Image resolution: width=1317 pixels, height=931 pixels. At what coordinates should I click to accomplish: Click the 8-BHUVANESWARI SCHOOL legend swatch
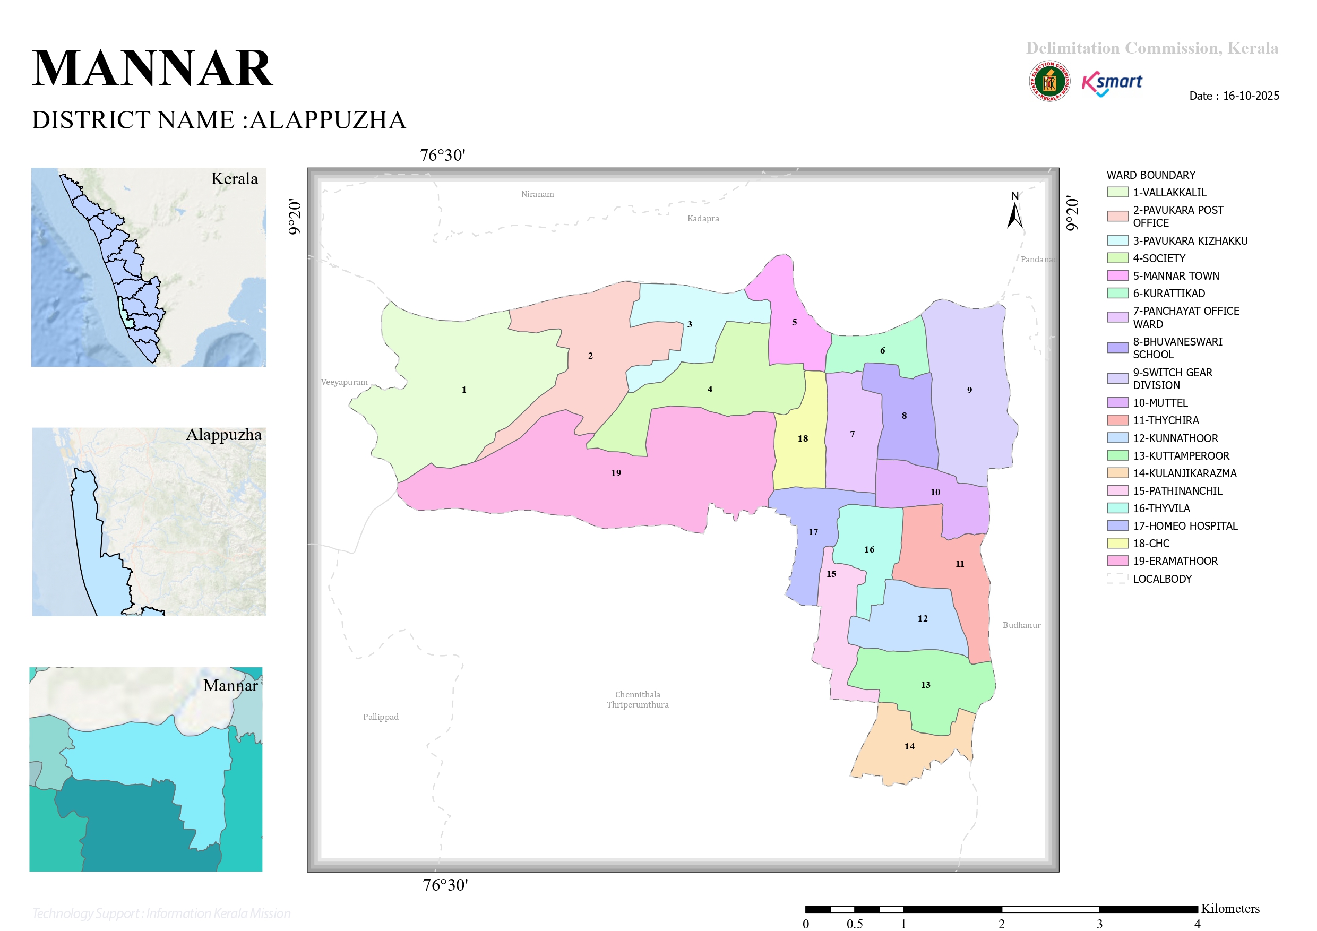1117,347
